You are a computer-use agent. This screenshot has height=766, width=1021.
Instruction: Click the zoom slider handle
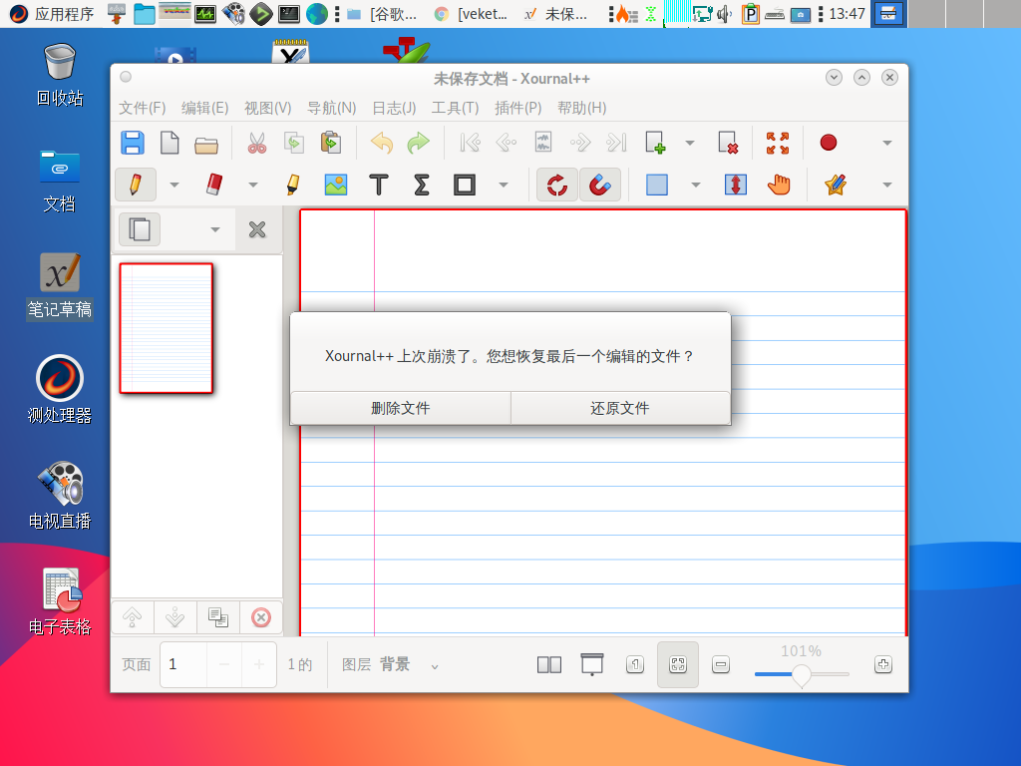[802, 676]
